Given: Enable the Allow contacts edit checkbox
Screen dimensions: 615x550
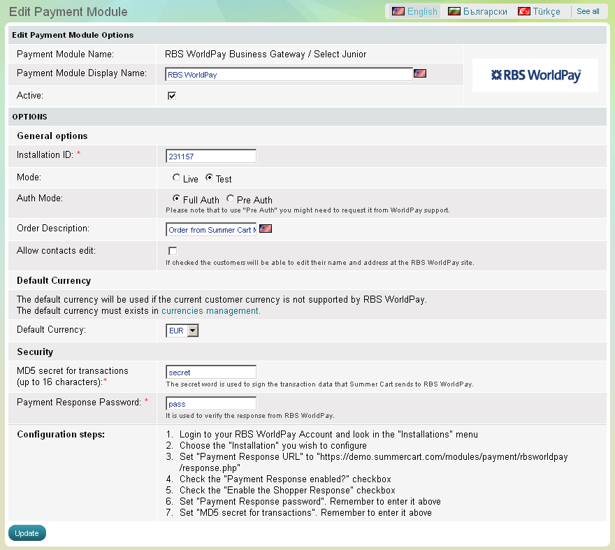Looking at the screenshot, I should [x=172, y=251].
